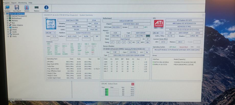Click the Dual-Channel mode field
Viewport: 235px width, 105px height.
pos(125,39)
